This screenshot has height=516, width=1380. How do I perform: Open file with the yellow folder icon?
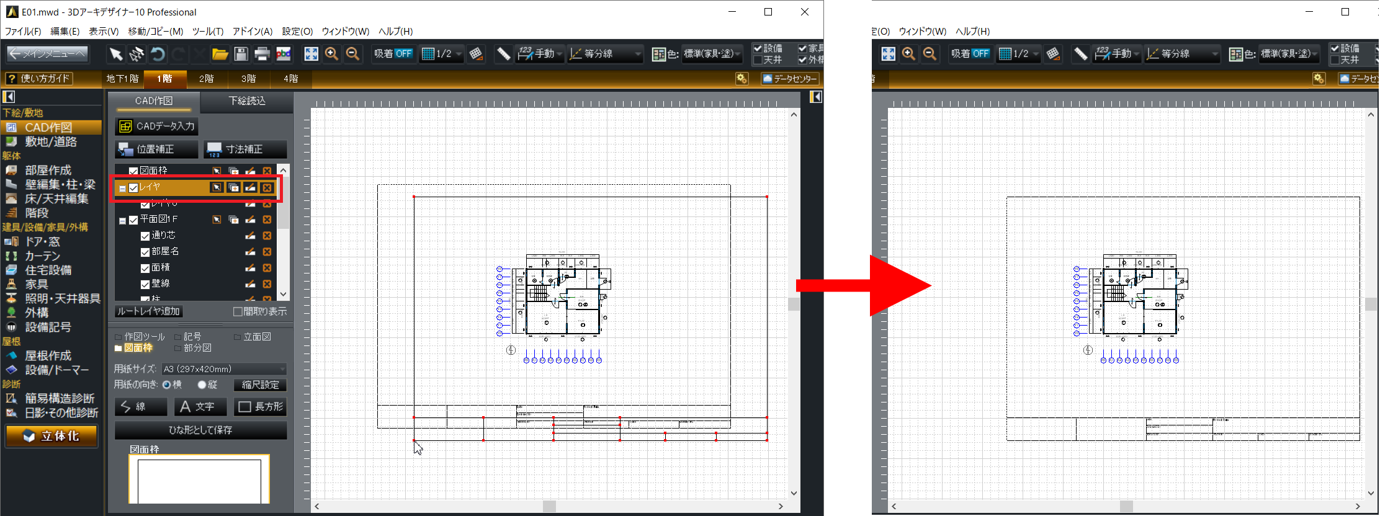[x=220, y=55]
